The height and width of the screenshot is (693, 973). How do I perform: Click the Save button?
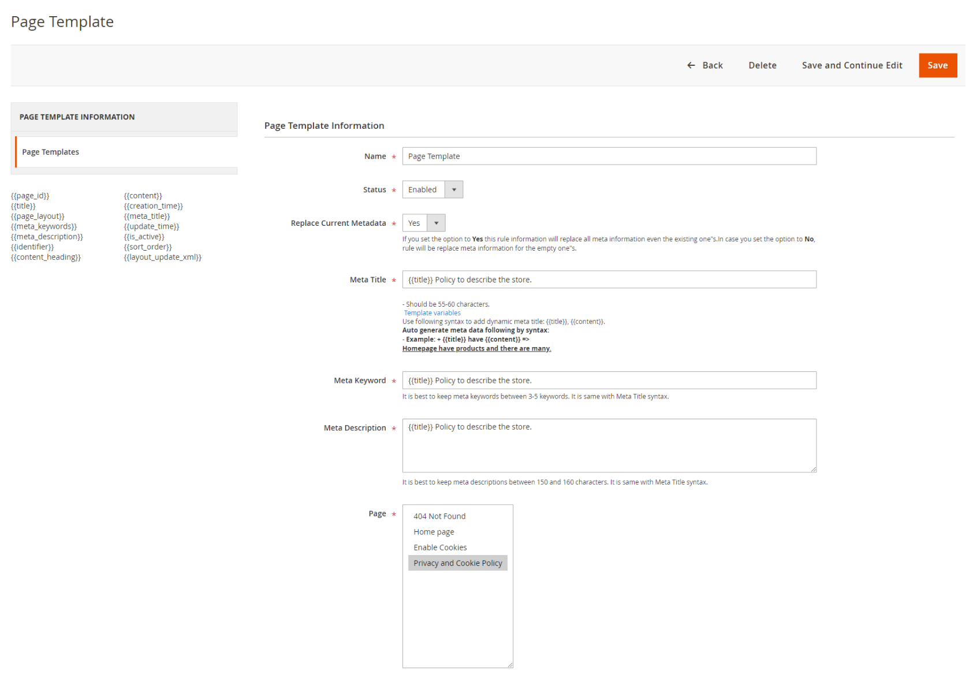[937, 65]
